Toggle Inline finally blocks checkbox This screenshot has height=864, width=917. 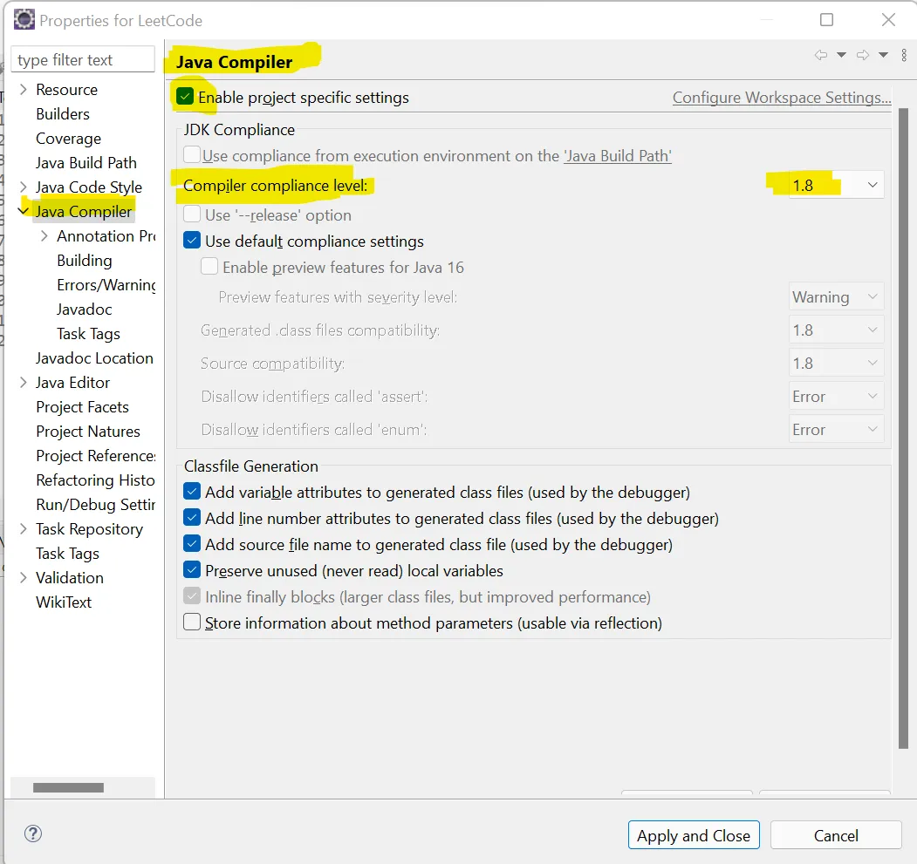pos(192,596)
